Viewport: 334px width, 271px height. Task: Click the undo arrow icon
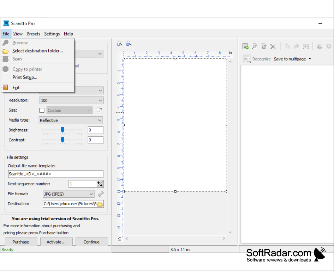tap(287, 46)
